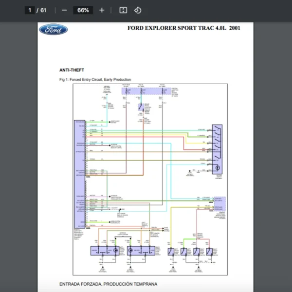The image size is (292, 292).
Task: Zoom in with the plus button
Action: (102, 10)
